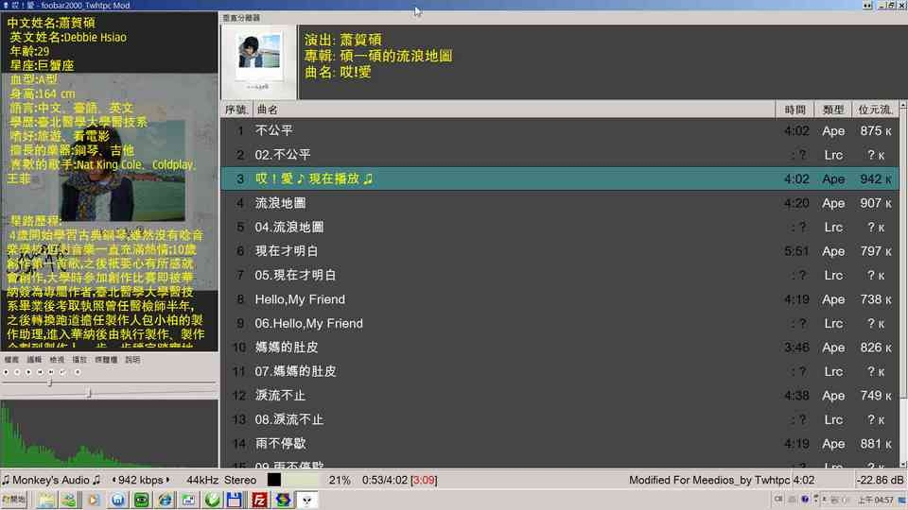Open the Start button on the taskbar
Viewport: 908px width, 510px height.
click(x=14, y=500)
